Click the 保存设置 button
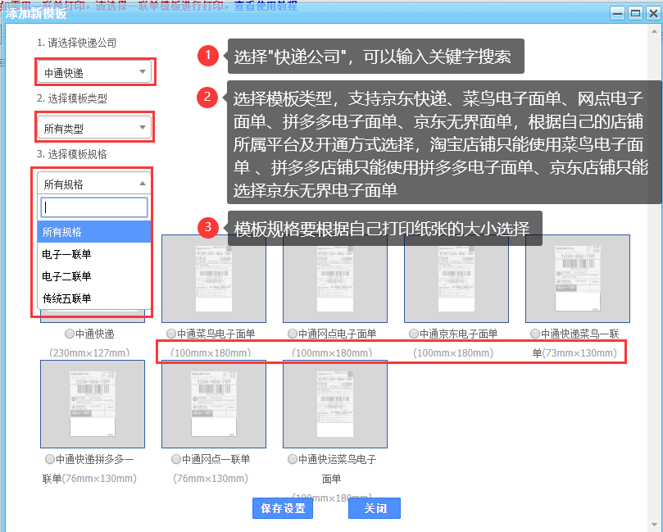 283,508
